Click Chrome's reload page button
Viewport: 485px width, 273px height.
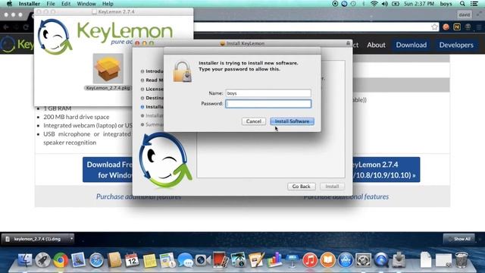click(x=26, y=27)
